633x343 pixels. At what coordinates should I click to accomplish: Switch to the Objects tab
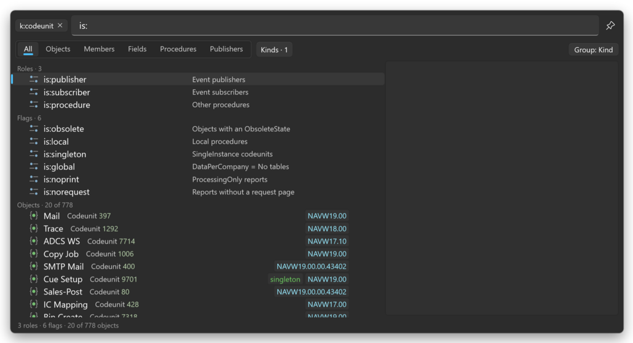pos(58,49)
